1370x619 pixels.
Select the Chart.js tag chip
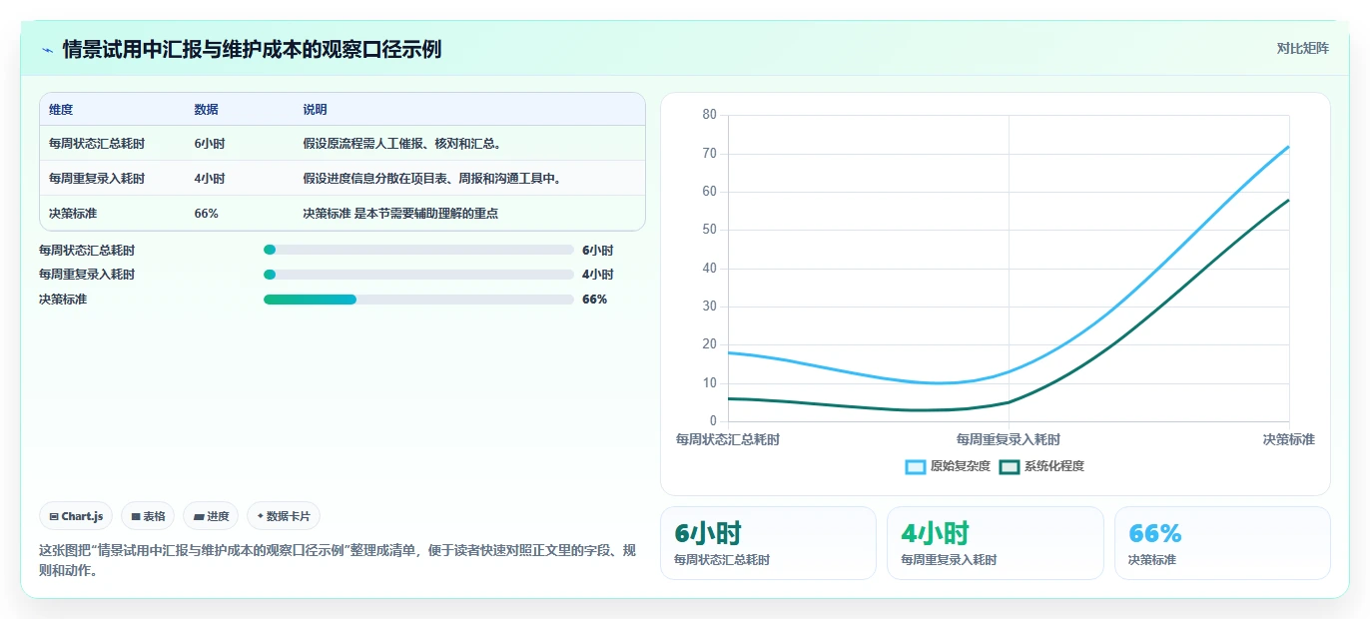pos(76,516)
